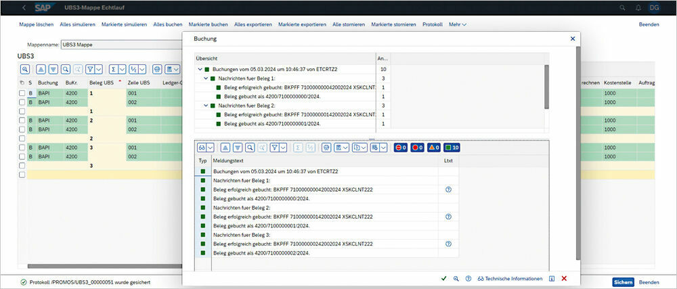Select the checkbox of Beleg 2 row Zeile 001

click(x=22, y=120)
